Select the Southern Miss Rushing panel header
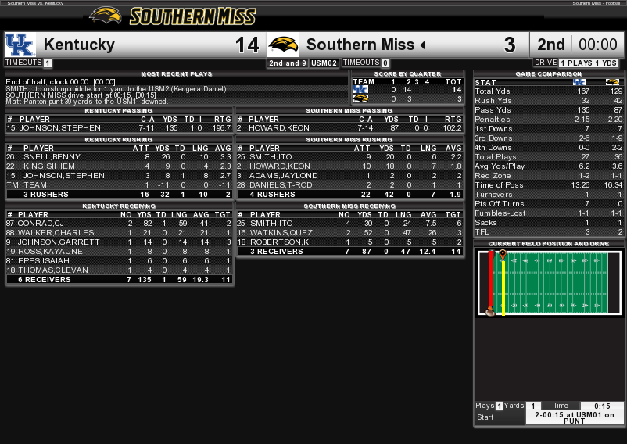The height and width of the screenshot is (444, 627). 349,139
